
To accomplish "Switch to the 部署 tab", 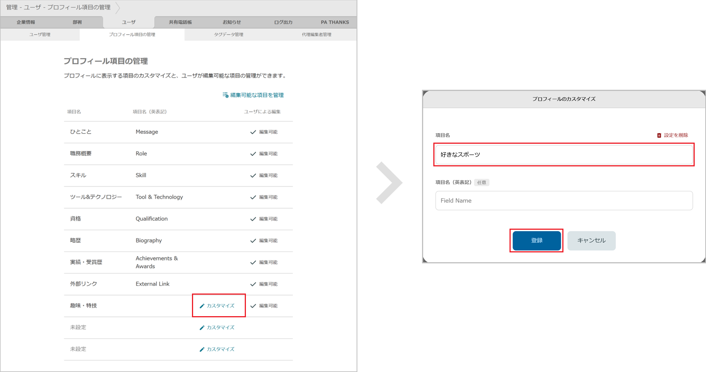I will pyautogui.click(x=77, y=22).
